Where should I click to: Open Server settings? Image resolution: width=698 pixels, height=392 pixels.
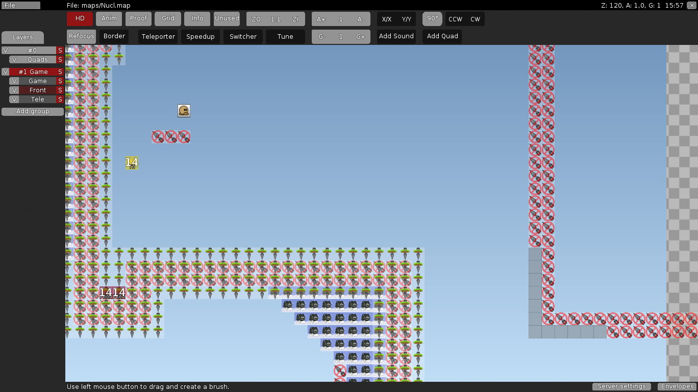tap(621, 386)
